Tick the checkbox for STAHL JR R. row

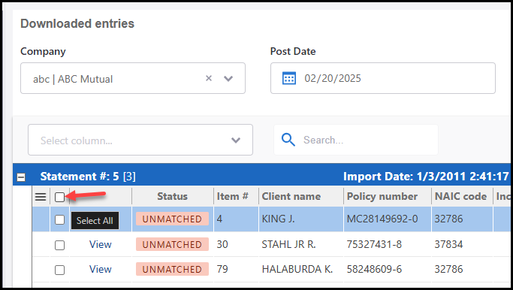click(59, 245)
